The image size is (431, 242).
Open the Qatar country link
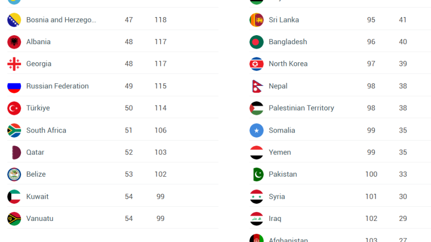[35, 153]
